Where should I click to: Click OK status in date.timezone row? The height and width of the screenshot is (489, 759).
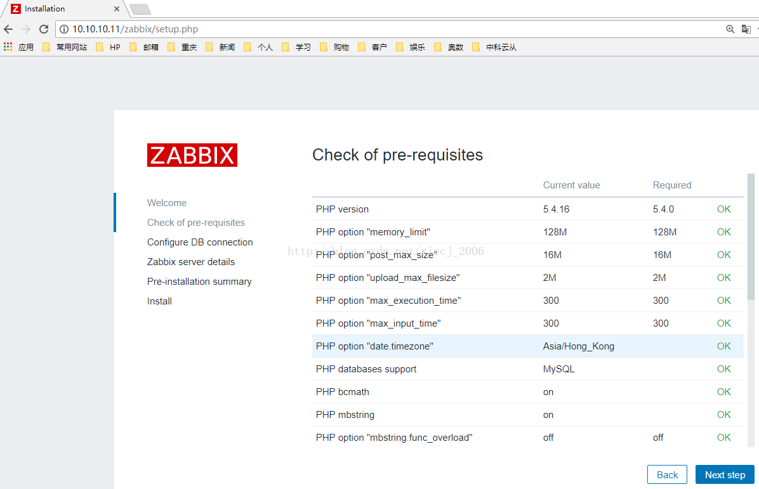click(x=723, y=346)
